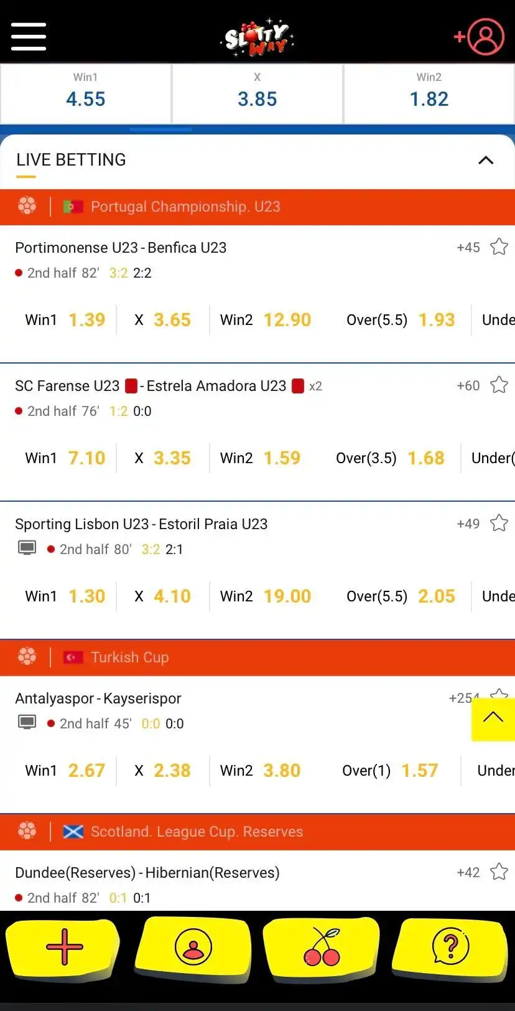Screen dimensions: 515x1011
Task: Open the hamburger menu
Action: 29,36
